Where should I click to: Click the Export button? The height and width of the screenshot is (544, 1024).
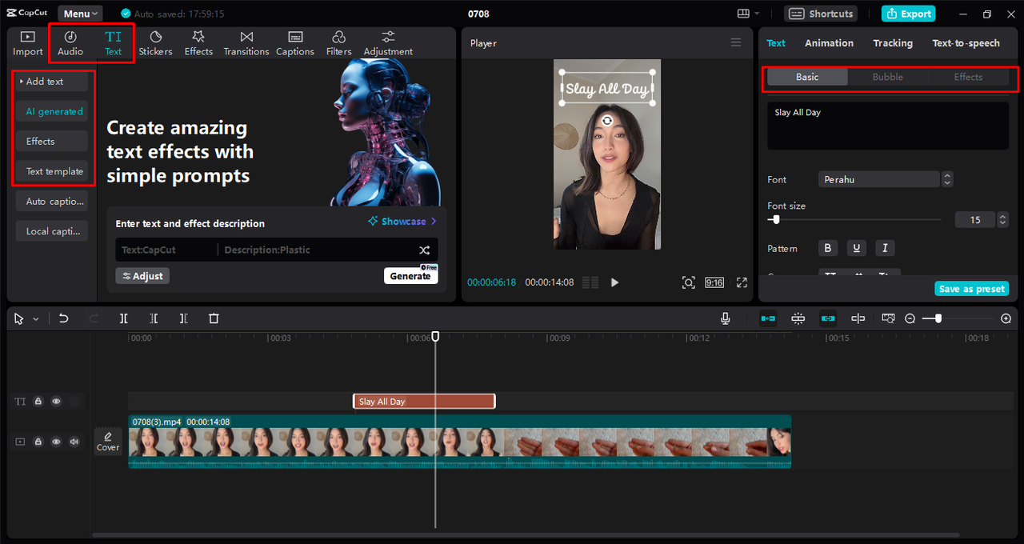click(x=909, y=14)
